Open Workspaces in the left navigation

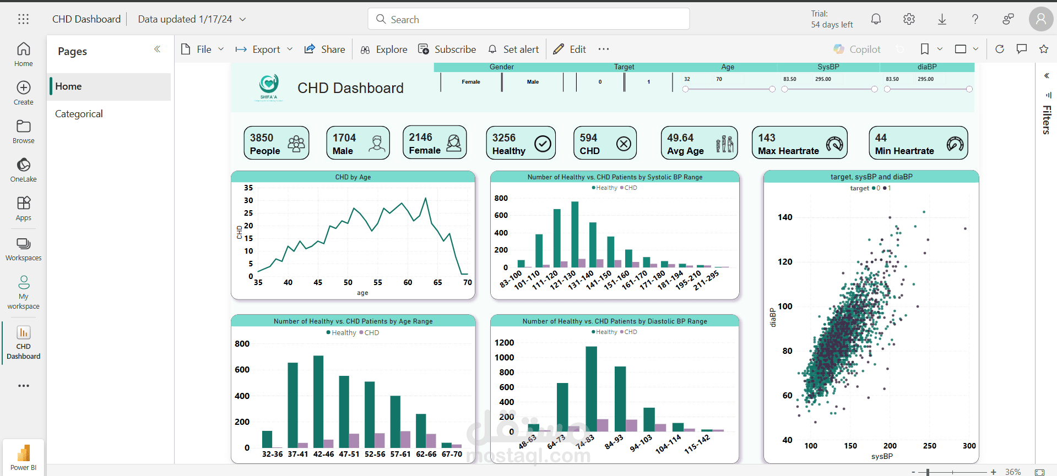(x=23, y=249)
